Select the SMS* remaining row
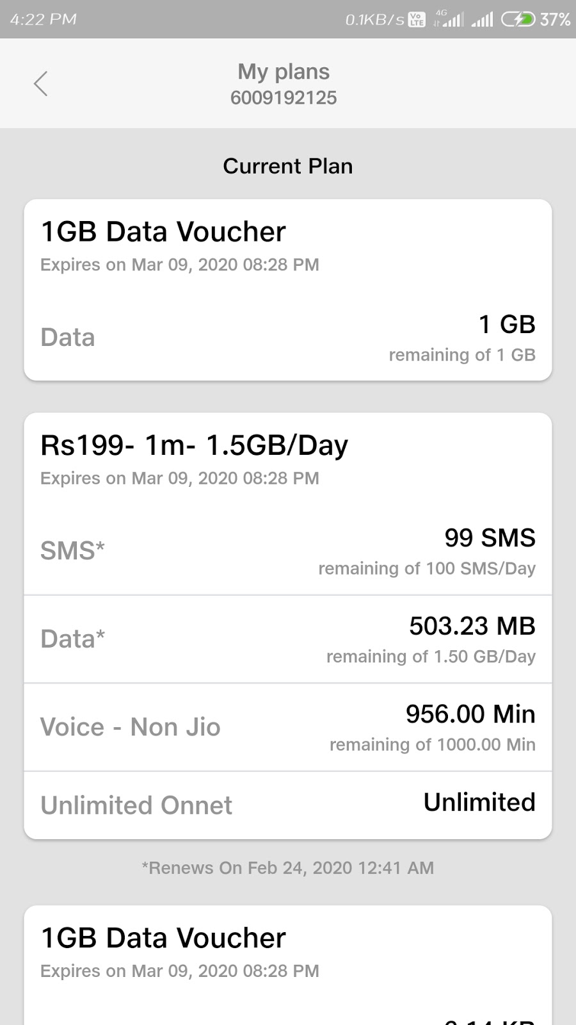This screenshot has width=576, height=1025. 287,552
